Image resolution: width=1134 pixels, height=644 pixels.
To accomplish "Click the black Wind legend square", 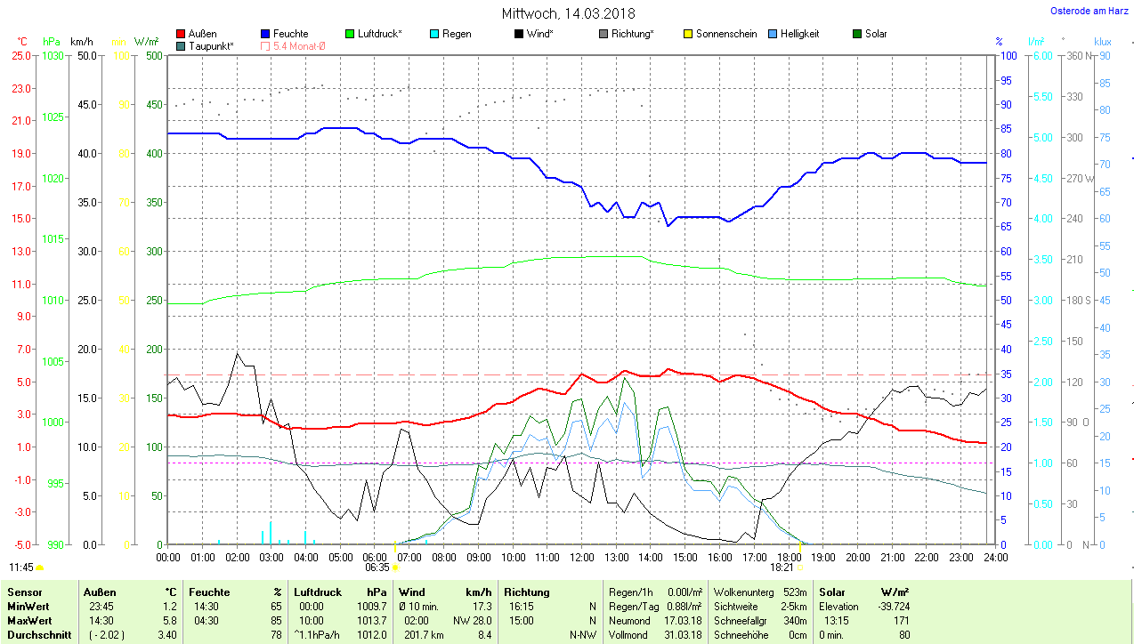I will click(519, 34).
